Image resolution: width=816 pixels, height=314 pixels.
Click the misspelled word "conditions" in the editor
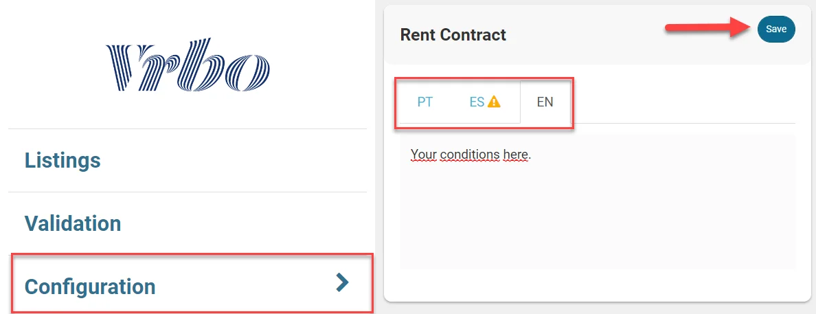click(x=469, y=155)
